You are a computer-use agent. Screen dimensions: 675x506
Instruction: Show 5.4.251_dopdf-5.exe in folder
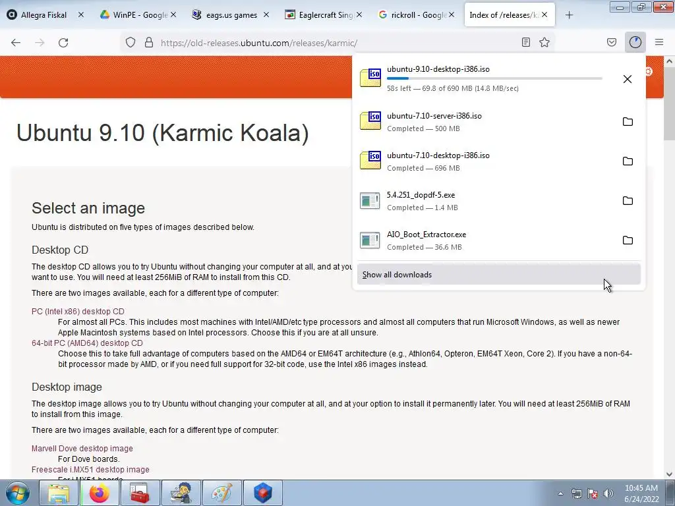[628, 201]
